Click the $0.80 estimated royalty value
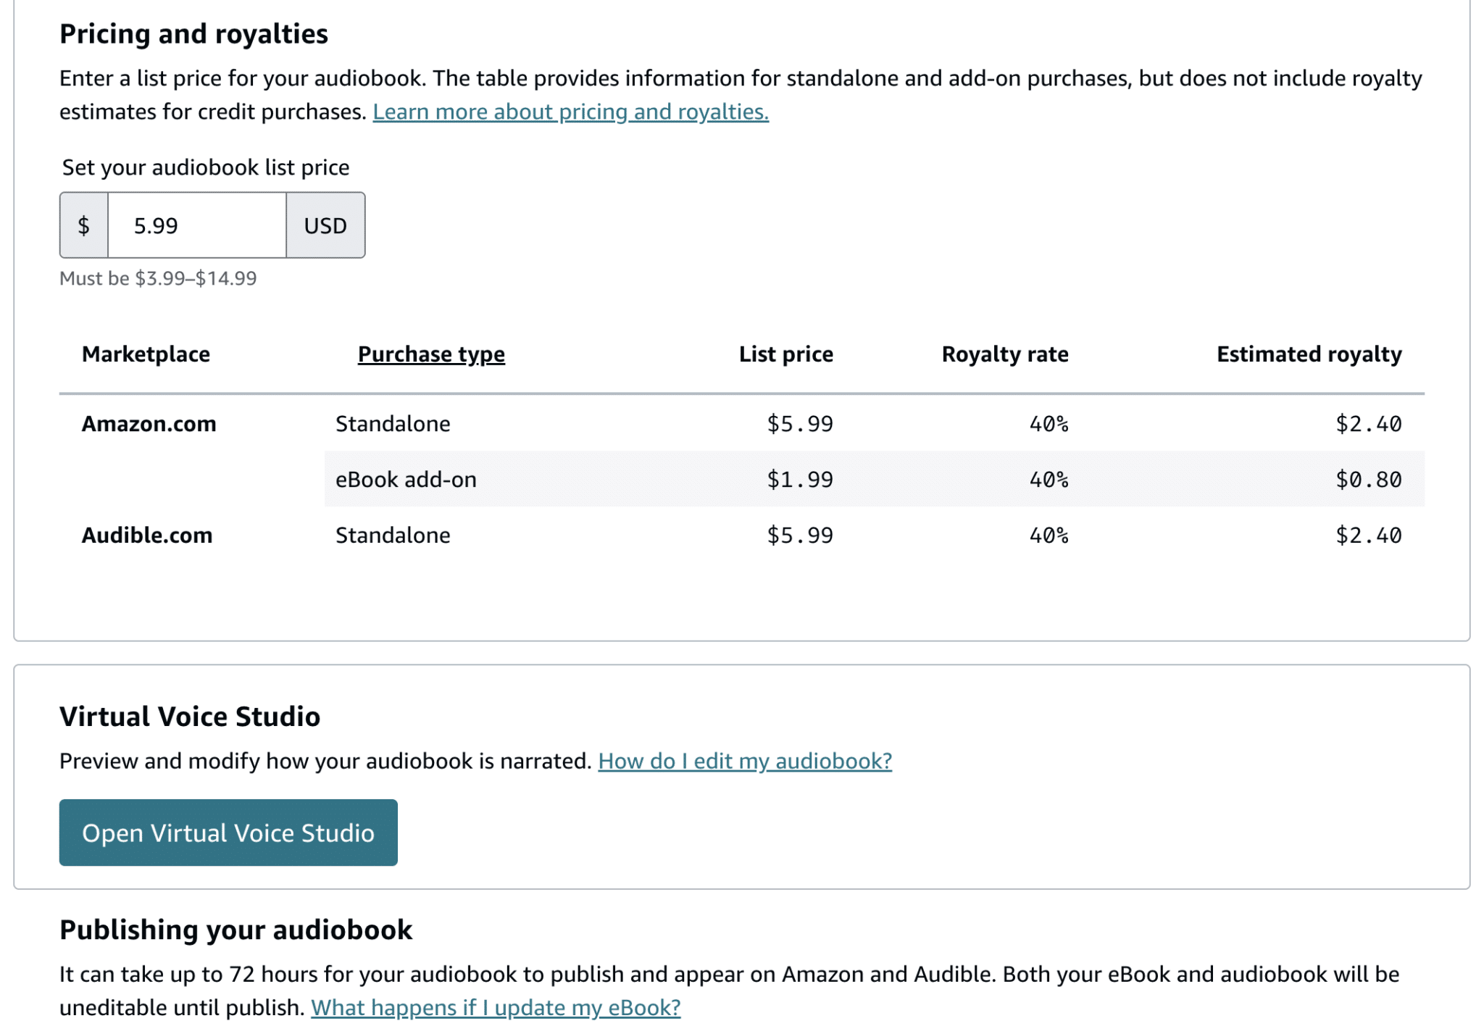Viewport: 1484px width, 1034px height. click(1369, 480)
